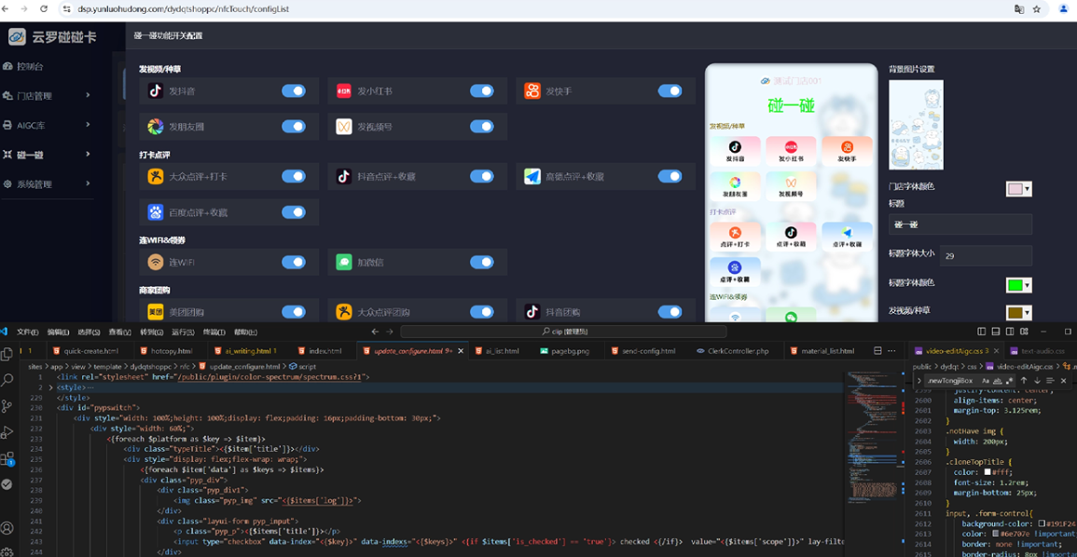Screen dimensions: 1077x557
Task: Toggle the 发朋友圈 switch
Action: pyautogui.click(x=294, y=127)
